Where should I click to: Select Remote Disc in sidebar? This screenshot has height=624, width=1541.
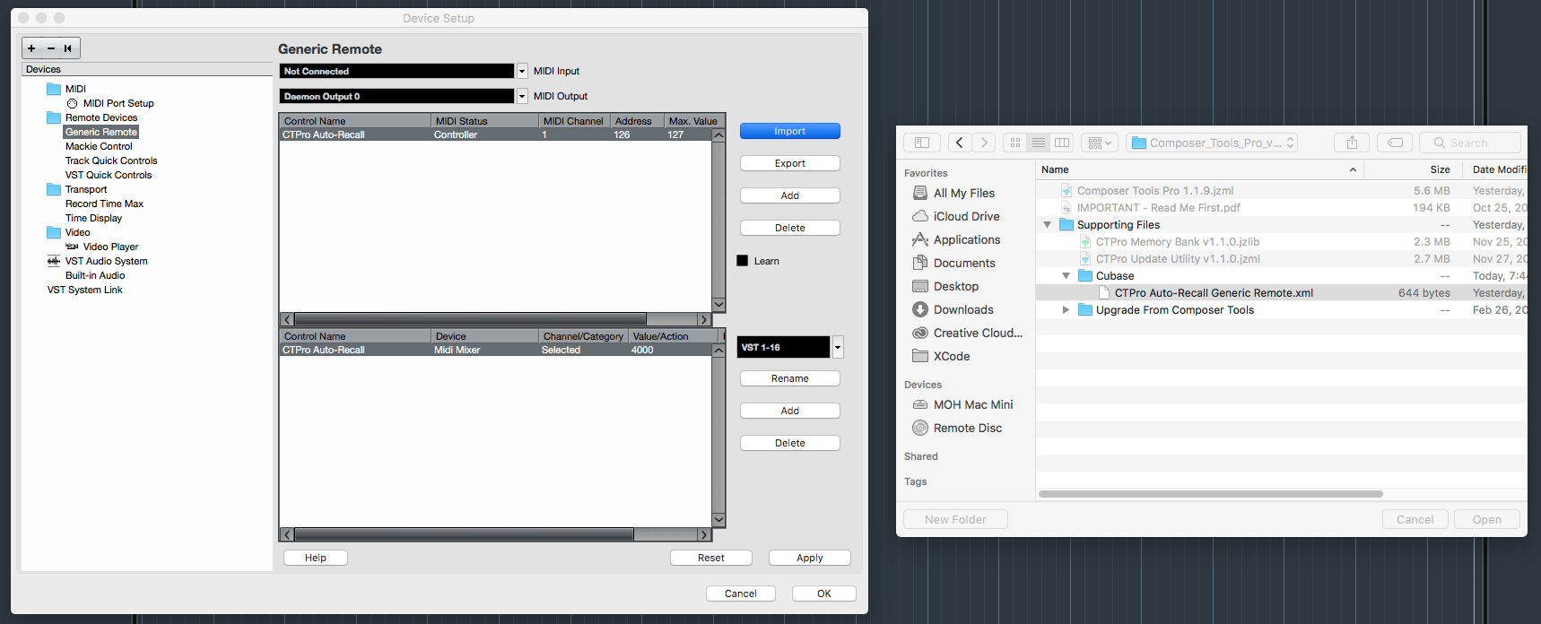coord(967,428)
